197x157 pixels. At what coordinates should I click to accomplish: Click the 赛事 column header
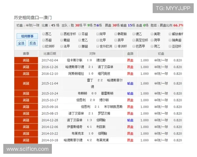point(26,54)
